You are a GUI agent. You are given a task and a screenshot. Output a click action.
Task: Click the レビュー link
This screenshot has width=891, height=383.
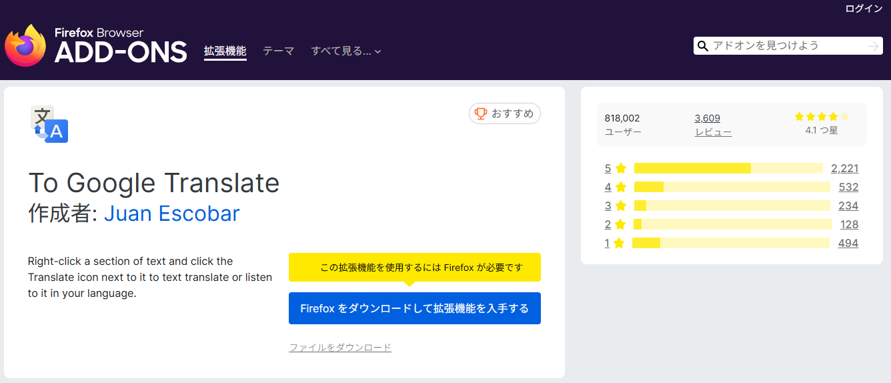[x=713, y=132]
